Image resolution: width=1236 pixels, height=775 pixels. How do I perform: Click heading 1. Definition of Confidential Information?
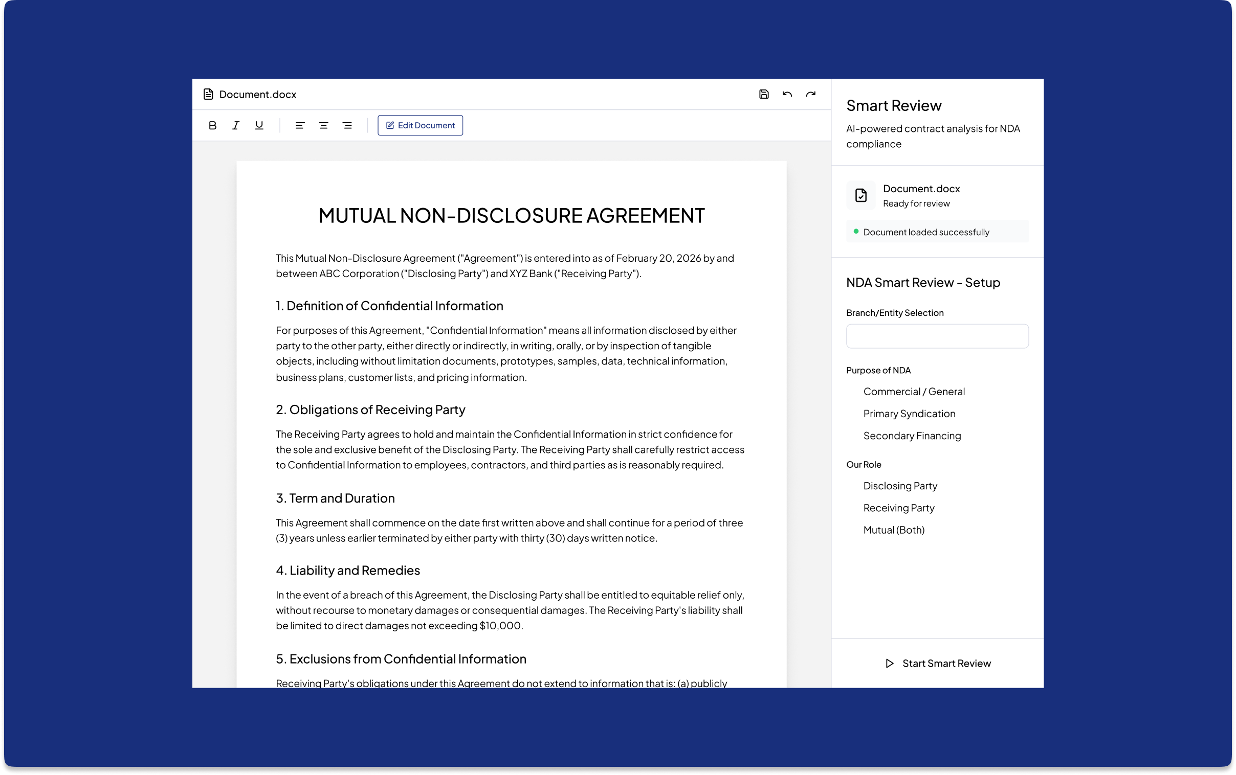389,306
